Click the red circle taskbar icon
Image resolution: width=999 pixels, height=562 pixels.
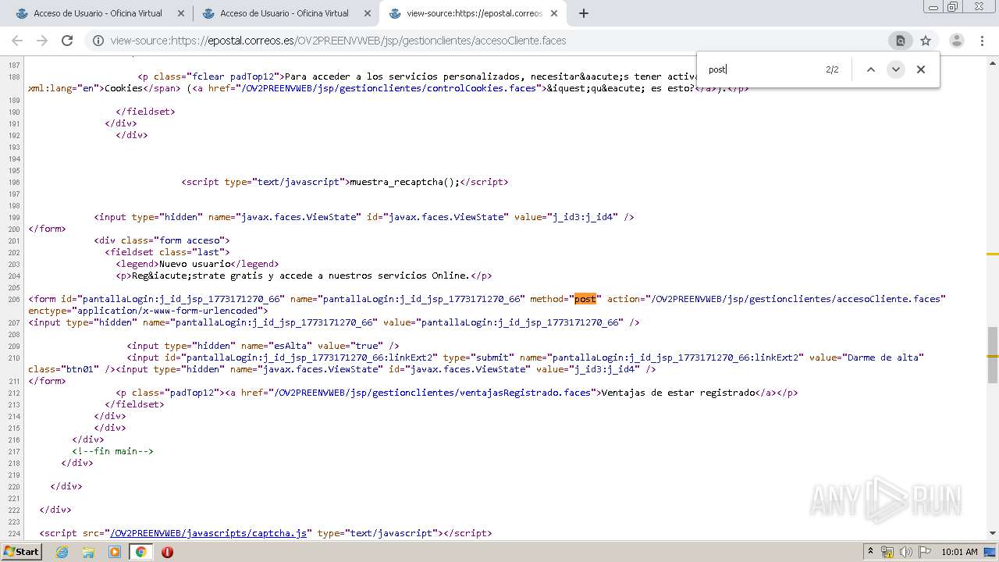point(167,552)
